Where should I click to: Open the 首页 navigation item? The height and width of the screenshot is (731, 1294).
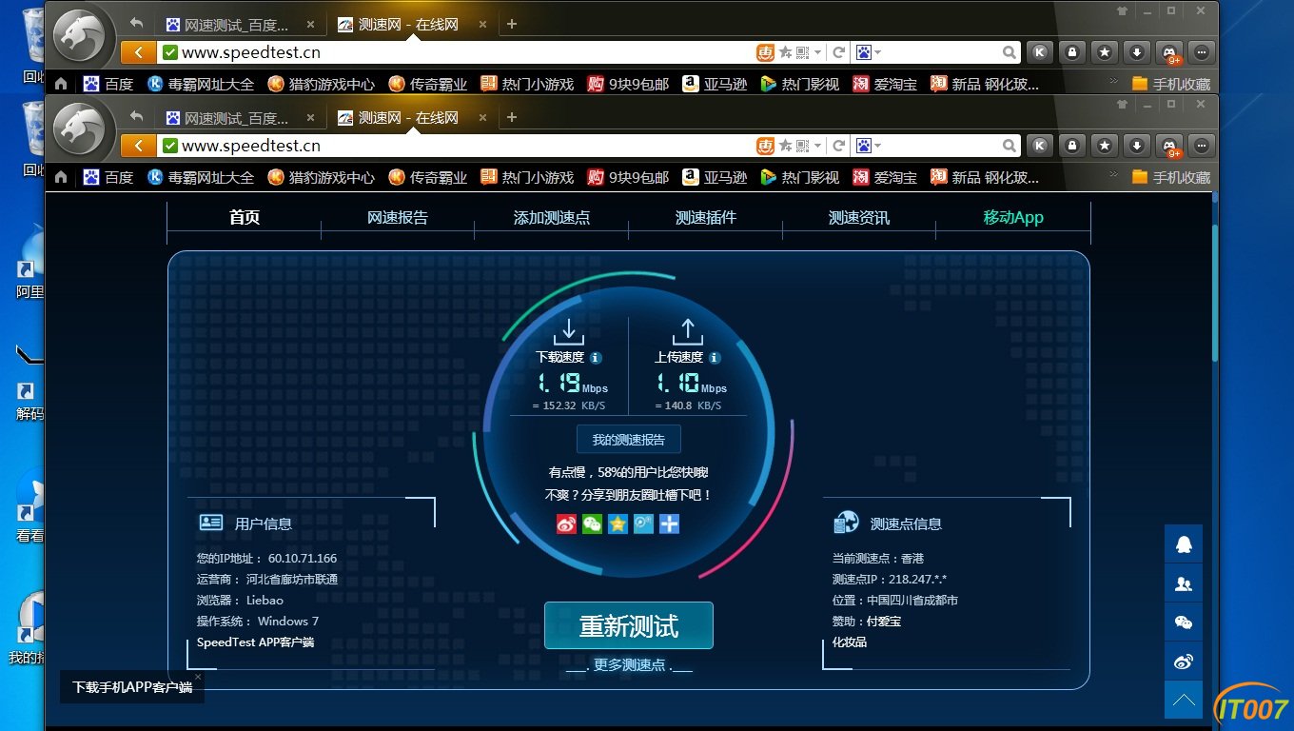click(x=245, y=217)
